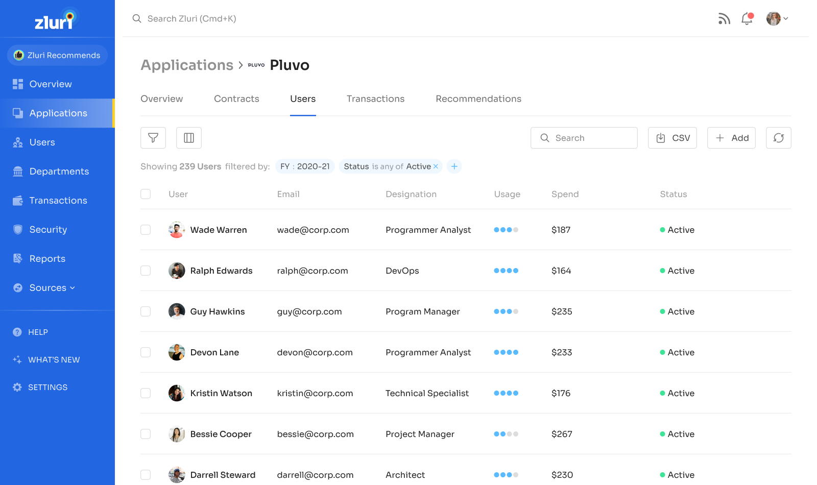The image size is (817, 485).
Task: Sort by the Spend column header
Action: [565, 194]
